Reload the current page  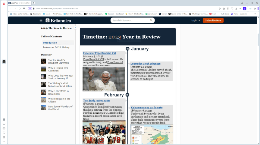20,9
